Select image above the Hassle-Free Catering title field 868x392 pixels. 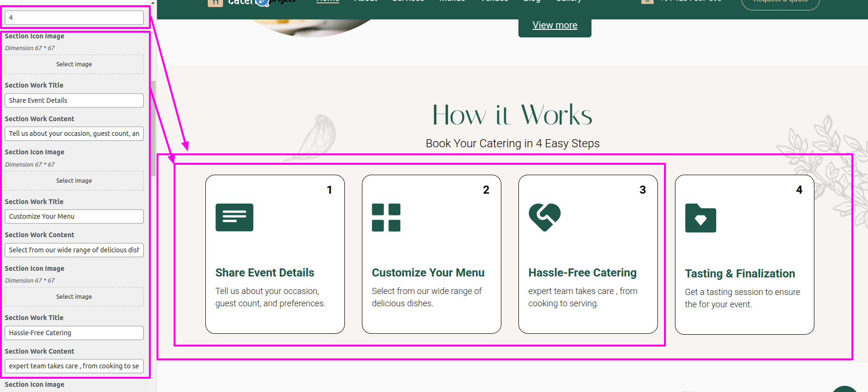(x=74, y=297)
